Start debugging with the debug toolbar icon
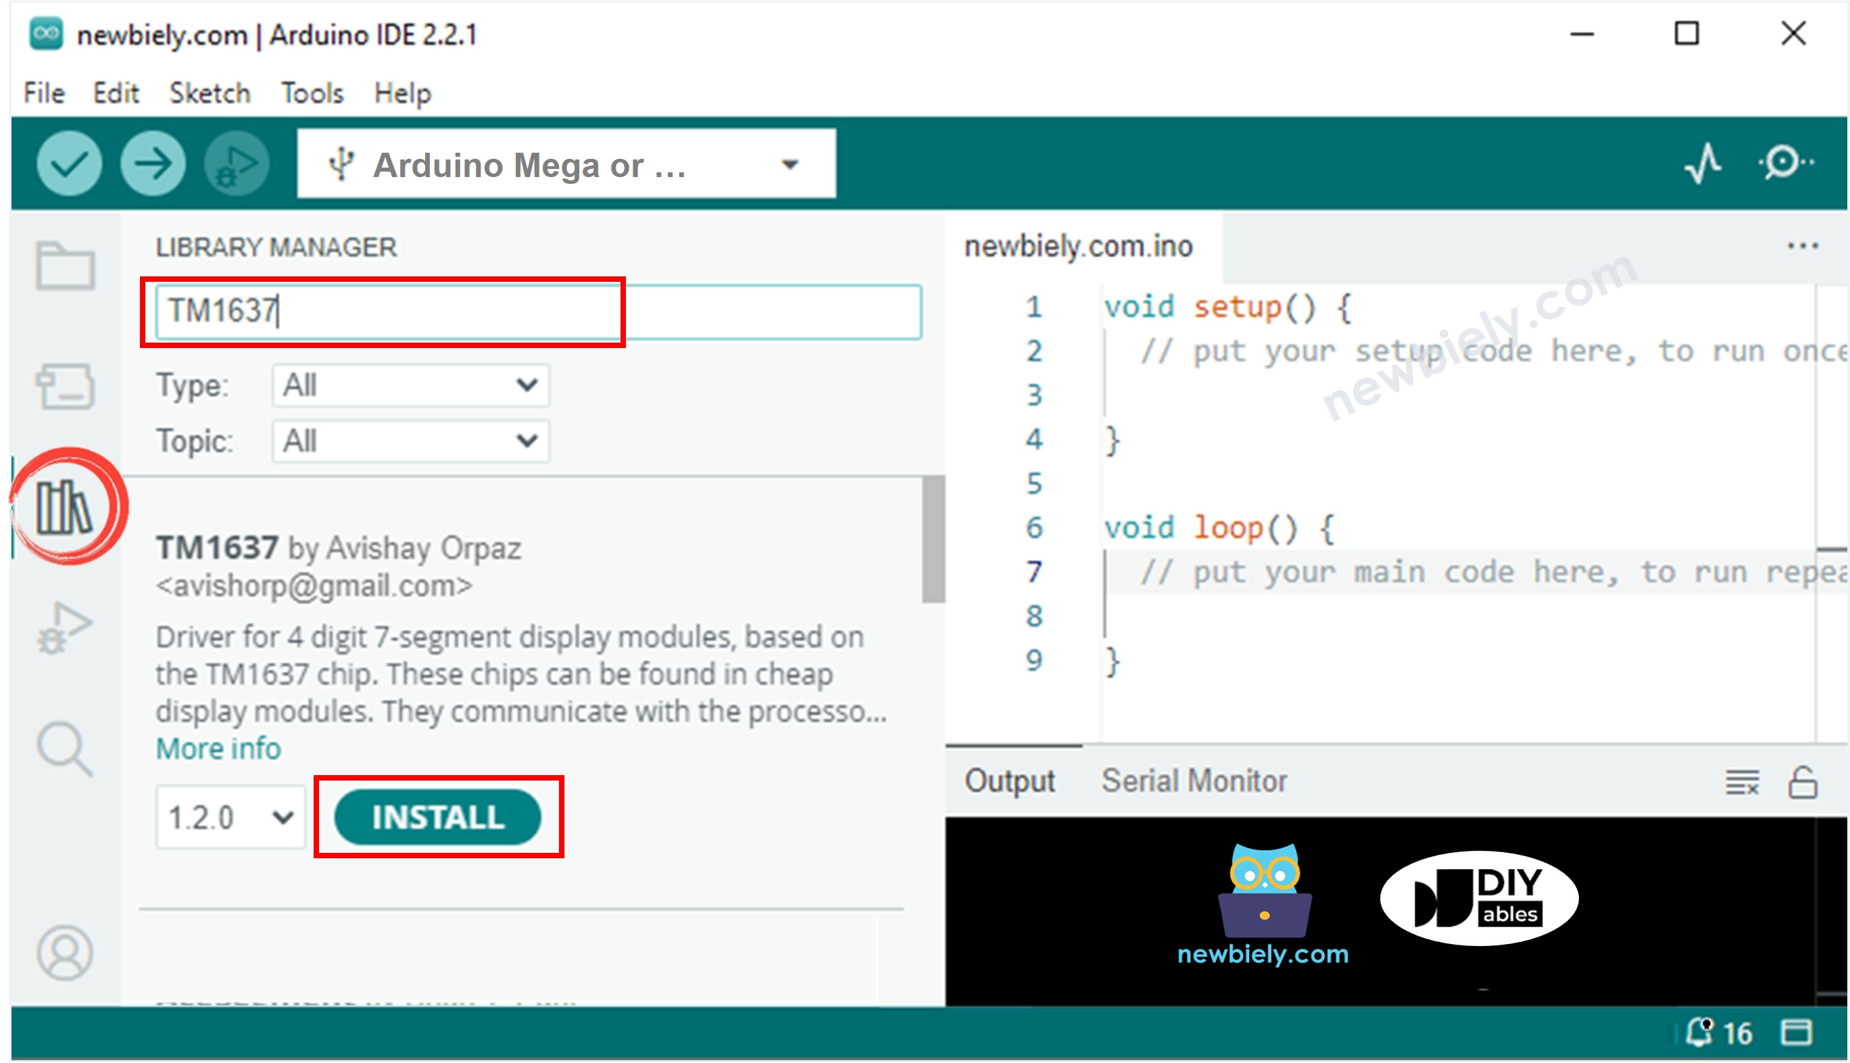This screenshot has width=1850, height=1063. coord(235,164)
